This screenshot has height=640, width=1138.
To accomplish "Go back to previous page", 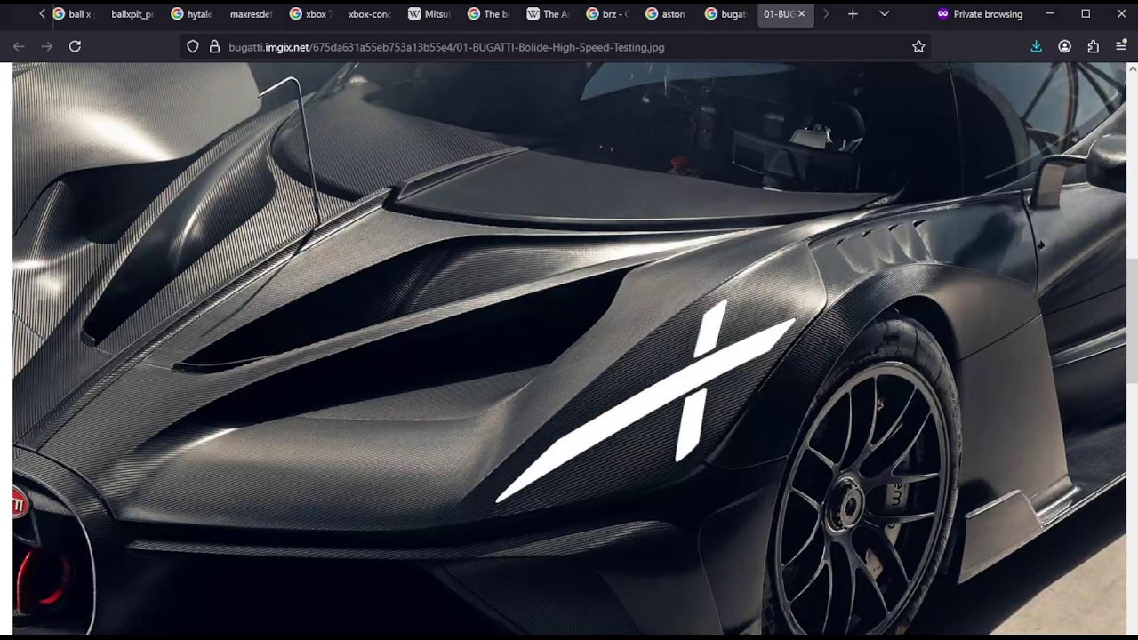I will (19, 46).
